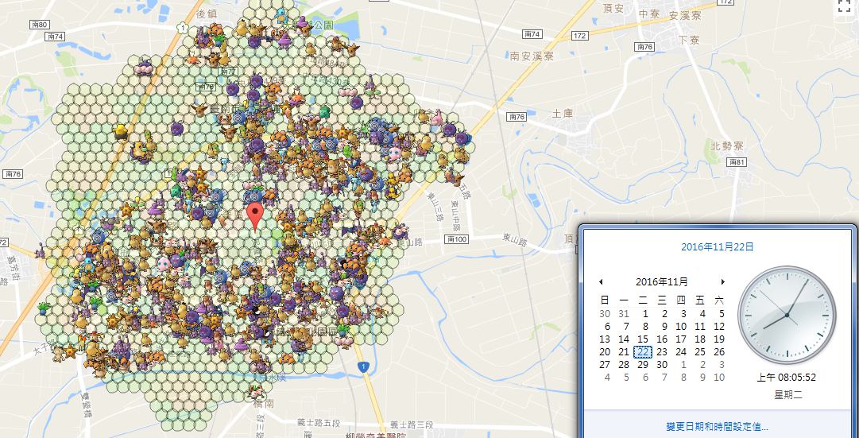Click the 後鎮 place label
This screenshot has width=859, height=438.
pyautogui.click(x=207, y=14)
